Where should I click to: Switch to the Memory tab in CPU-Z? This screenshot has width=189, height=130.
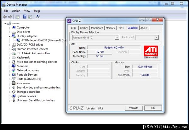110,28
